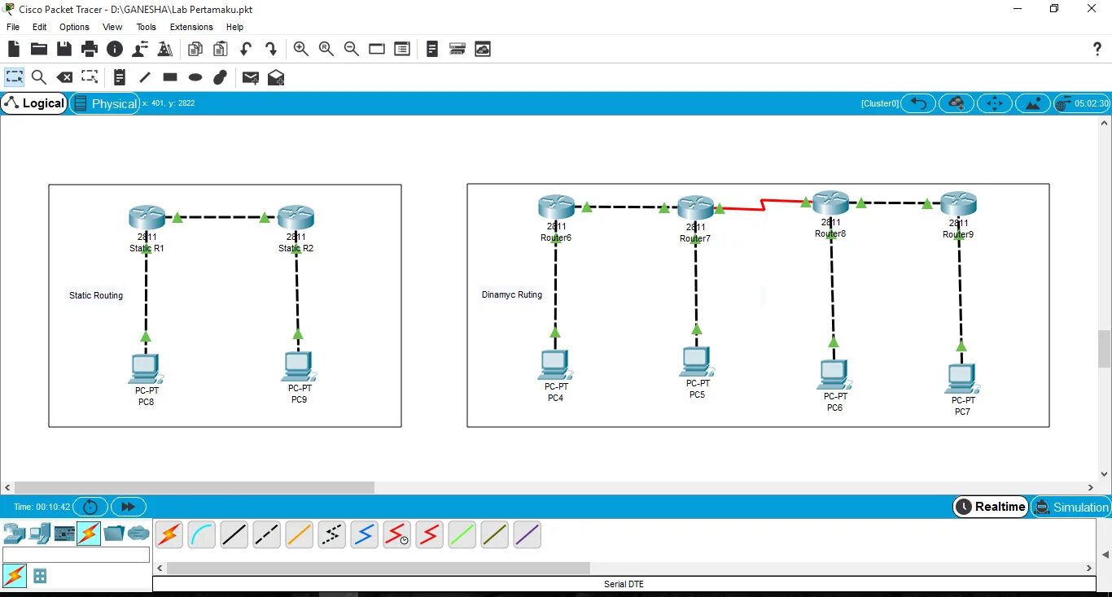Open the Tools menu
Screen dimensions: 1112x597
click(146, 27)
